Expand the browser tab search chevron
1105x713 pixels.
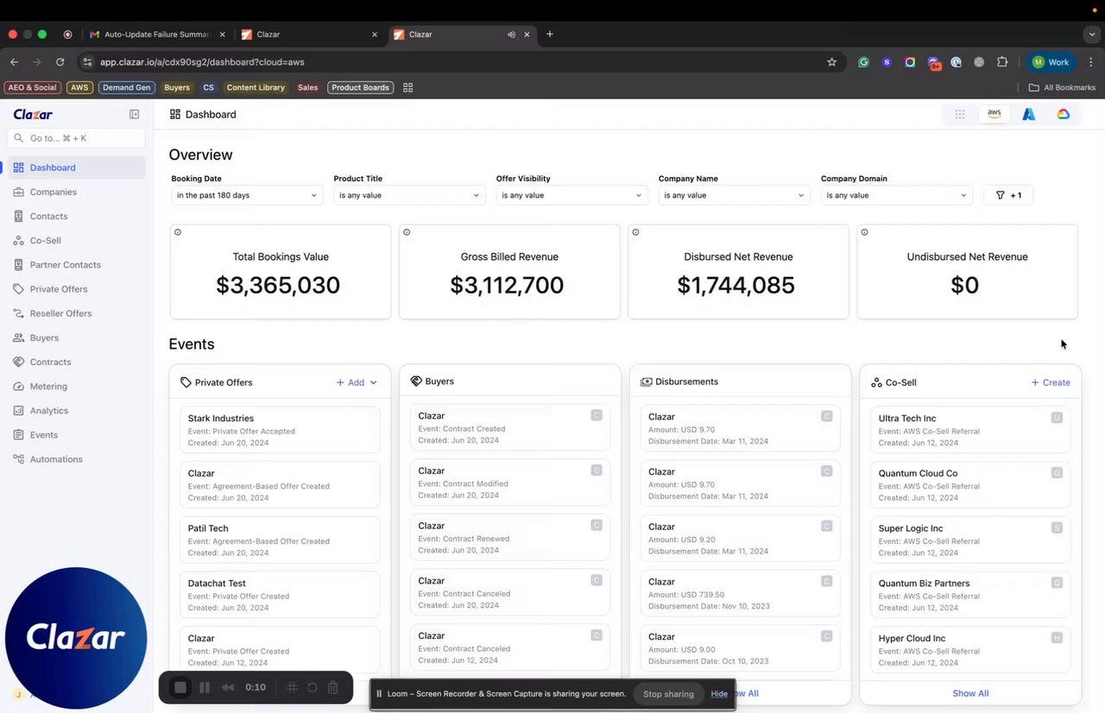tap(1092, 35)
